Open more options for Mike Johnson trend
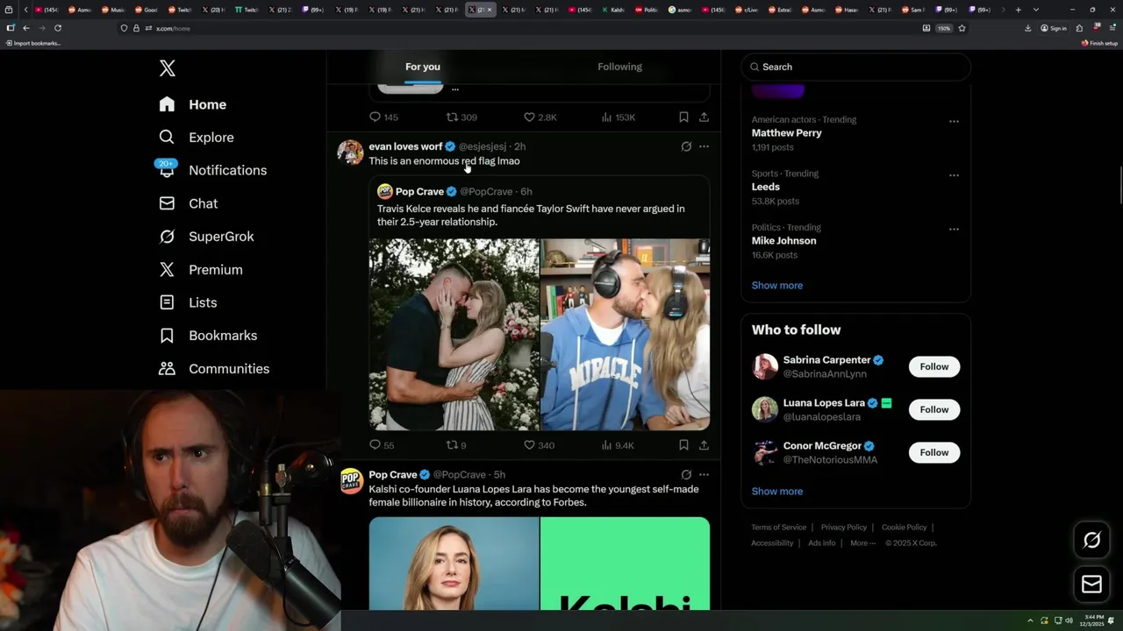 pos(954,229)
